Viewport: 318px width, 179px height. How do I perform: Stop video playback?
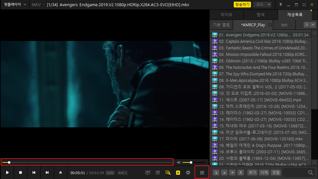20,173
